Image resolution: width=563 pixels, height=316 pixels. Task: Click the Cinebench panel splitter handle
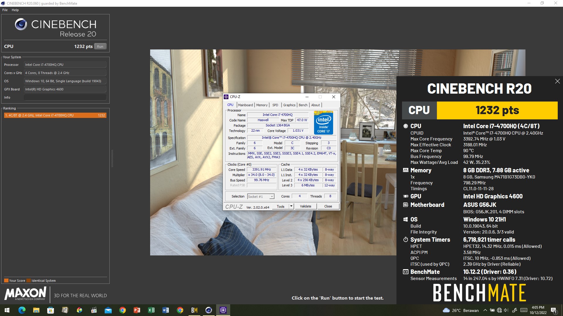coord(112,158)
